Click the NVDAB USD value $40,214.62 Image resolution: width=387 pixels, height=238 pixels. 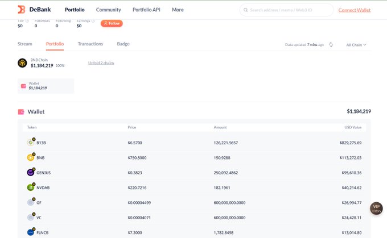[352, 188]
